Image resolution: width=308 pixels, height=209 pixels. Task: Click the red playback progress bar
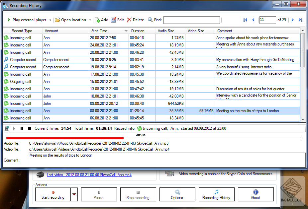pyautogui.click(x=65, y=138)
